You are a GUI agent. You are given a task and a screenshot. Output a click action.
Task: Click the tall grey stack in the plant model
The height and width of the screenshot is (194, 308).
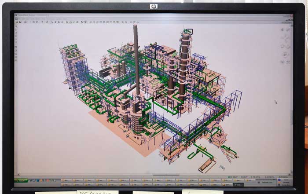[x=137, y=60]
